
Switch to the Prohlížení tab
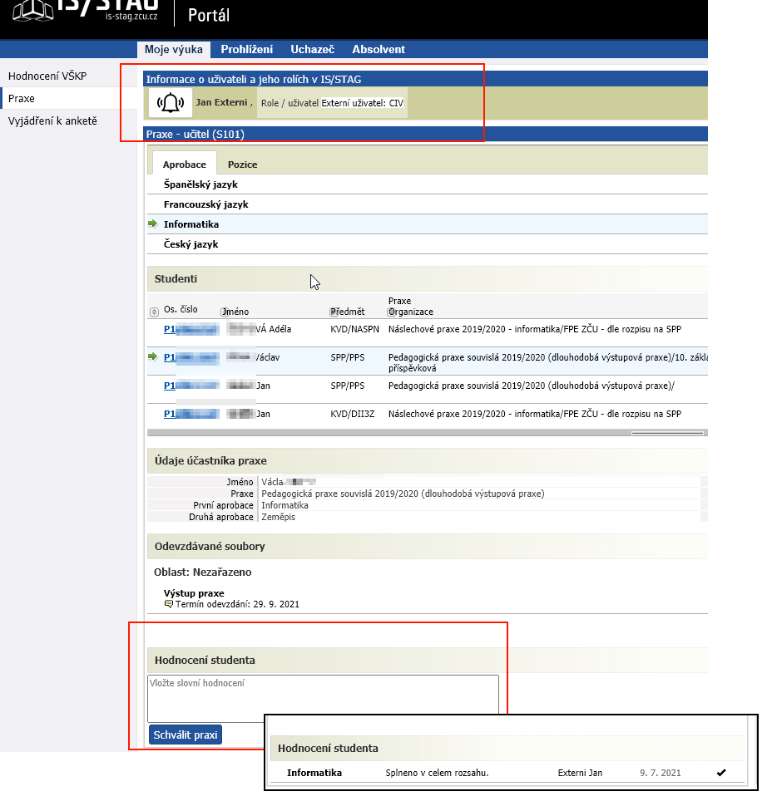point(246,49)
